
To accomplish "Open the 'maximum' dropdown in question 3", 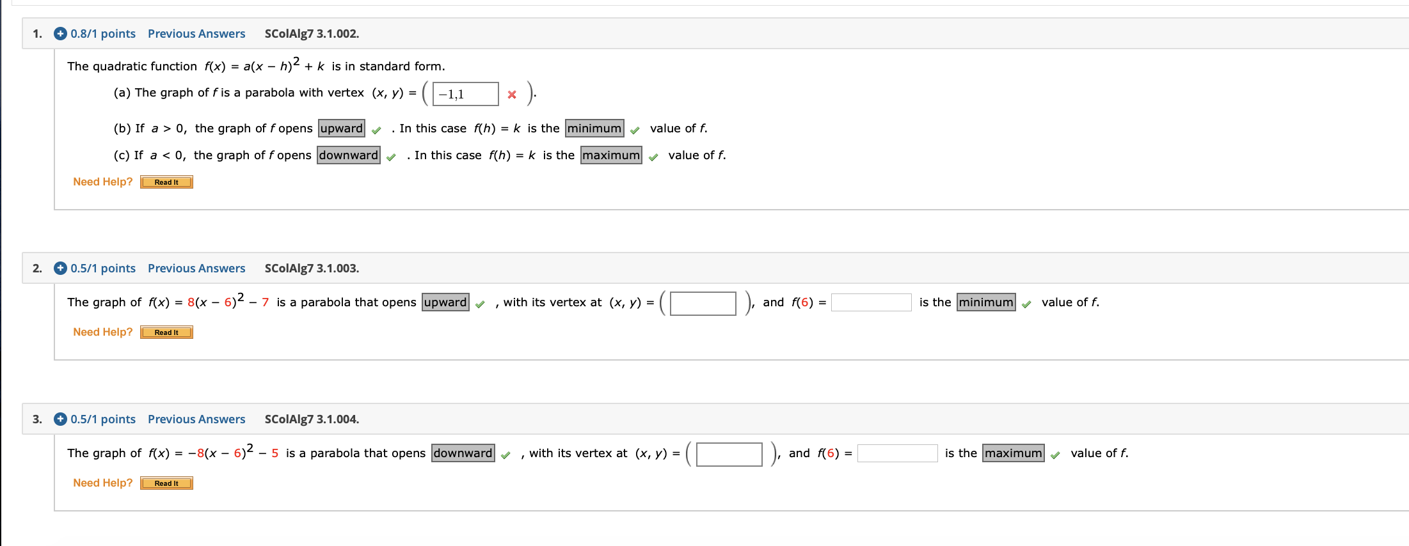I will point(1014,453).
